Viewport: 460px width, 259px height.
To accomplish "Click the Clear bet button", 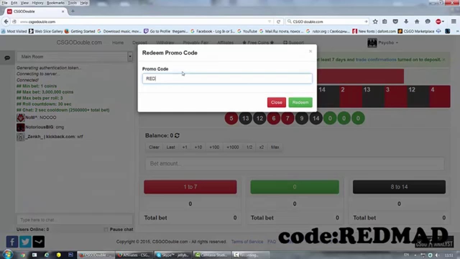I will [154, 147].
